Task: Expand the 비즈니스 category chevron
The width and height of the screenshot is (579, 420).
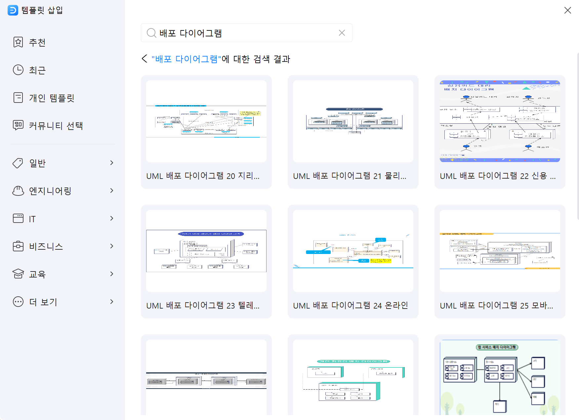Action: point(112,246)
